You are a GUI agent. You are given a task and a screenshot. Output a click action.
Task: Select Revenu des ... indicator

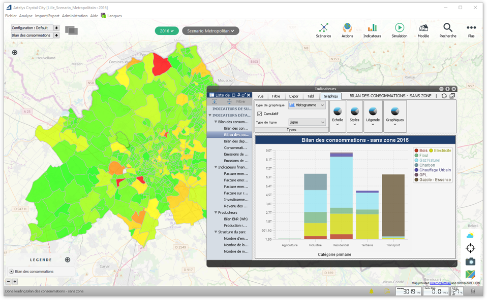coord(235,206)
